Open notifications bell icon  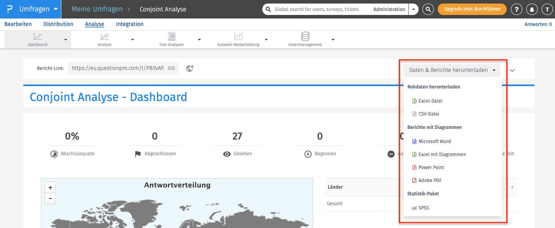click(x=532, y=9)
